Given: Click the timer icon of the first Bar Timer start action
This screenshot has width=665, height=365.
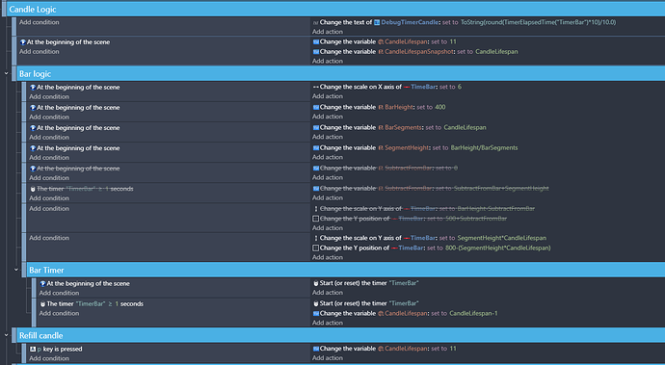Looking at the screenshot, I should [x=316, y=283].
